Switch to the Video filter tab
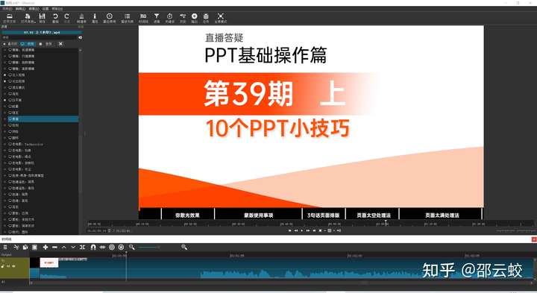 (28, 44)
